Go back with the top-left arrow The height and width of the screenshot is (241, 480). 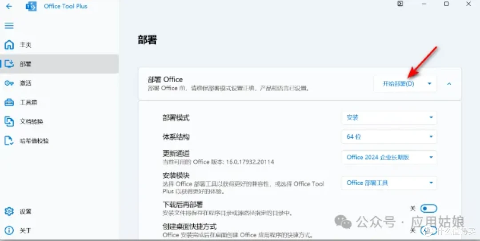(x=9, y=6)
